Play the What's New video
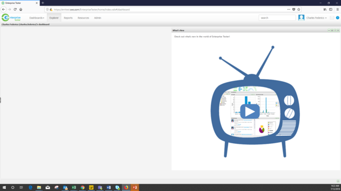 (250, 111)
